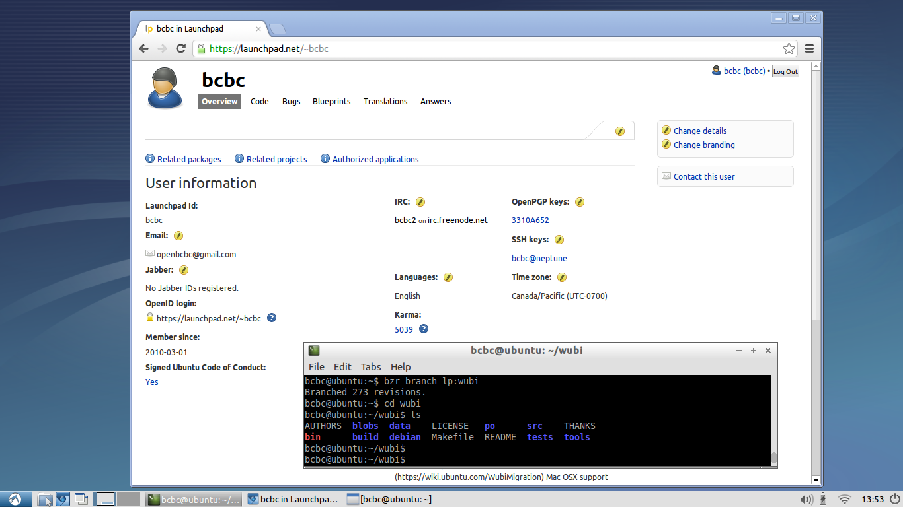Switch to the Translations tab
The height and width of the screenshot is (507, 903).
click(385, 101)
